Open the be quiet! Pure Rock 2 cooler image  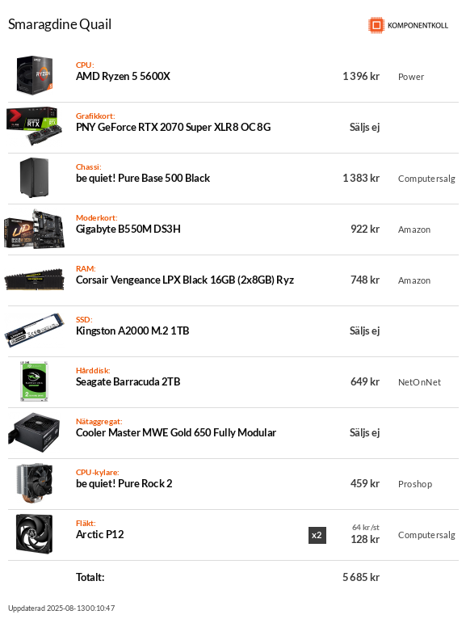[x=35, y=482]
